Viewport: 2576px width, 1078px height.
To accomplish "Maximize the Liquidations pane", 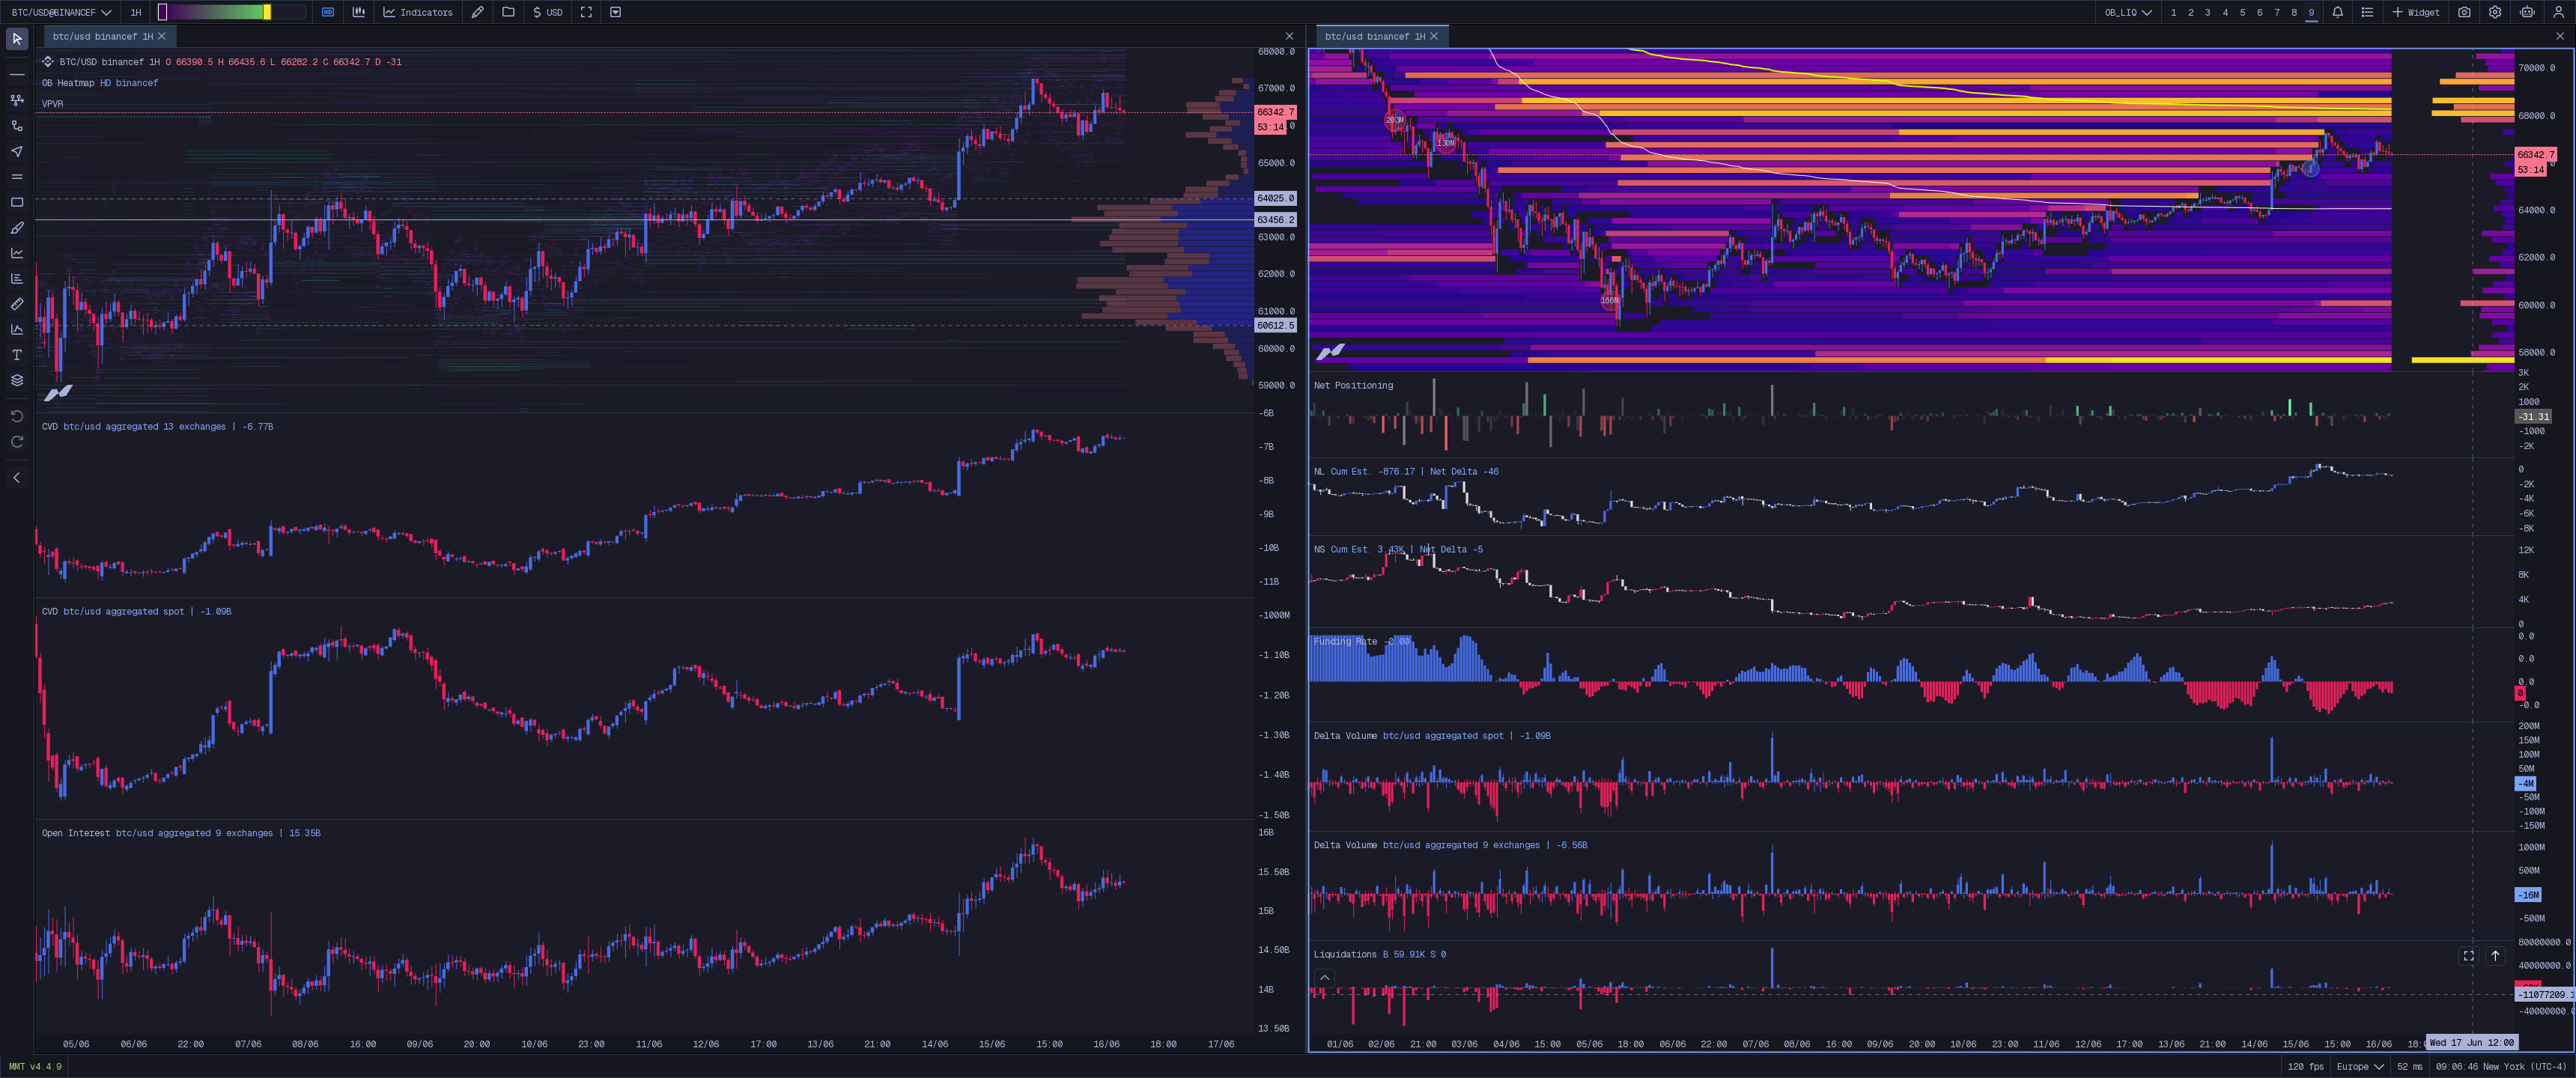I will (2469, 956).
